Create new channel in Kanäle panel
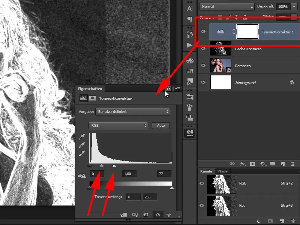This screenshot has height=225, width=300. coord(282,221)
